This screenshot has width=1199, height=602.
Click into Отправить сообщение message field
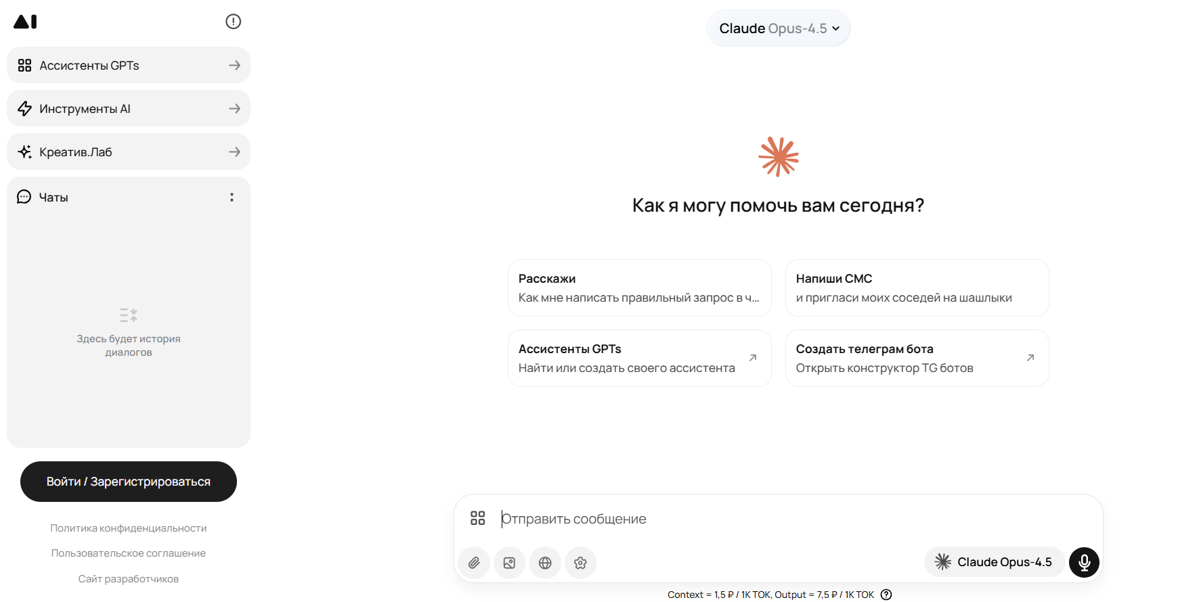[779, 519]
